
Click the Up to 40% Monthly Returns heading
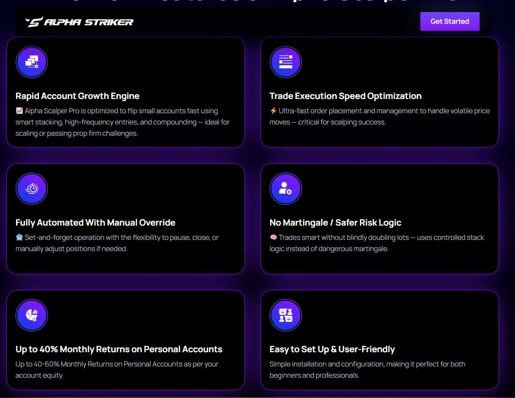click(x=119, y=349)
